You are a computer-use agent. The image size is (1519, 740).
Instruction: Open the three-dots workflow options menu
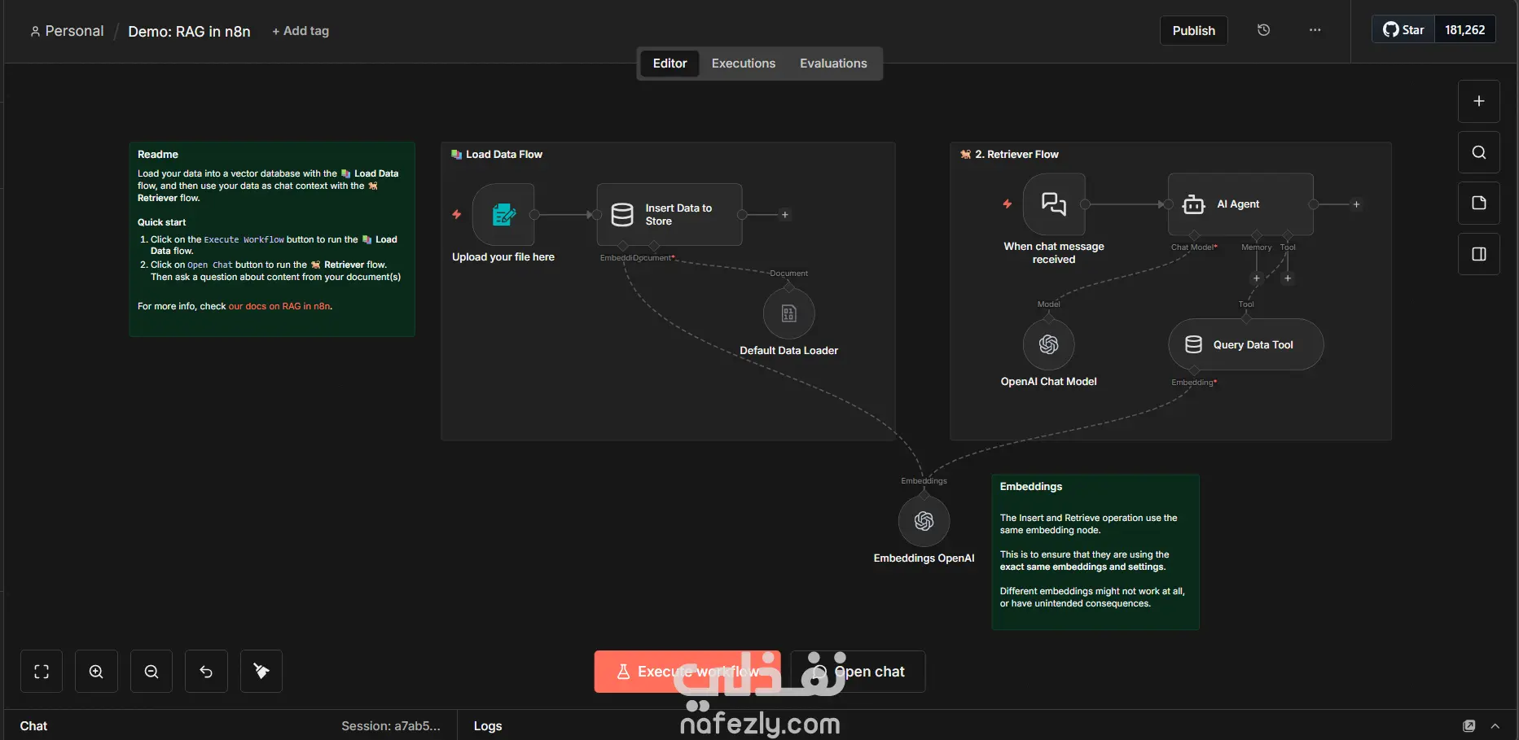coord(1315,30)
